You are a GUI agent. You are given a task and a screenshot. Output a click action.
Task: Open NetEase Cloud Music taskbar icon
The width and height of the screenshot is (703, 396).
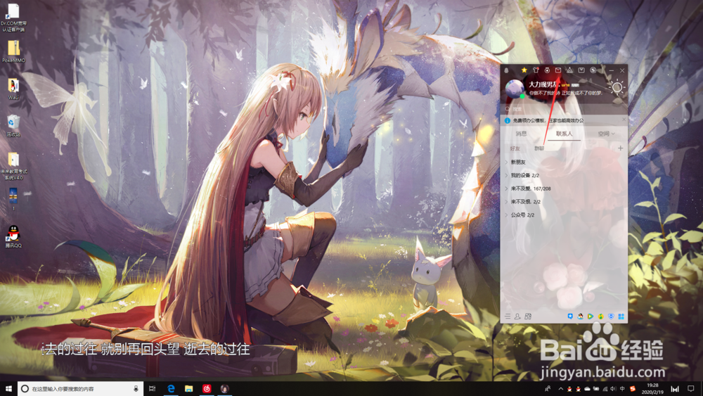click(x=207, y=388)
